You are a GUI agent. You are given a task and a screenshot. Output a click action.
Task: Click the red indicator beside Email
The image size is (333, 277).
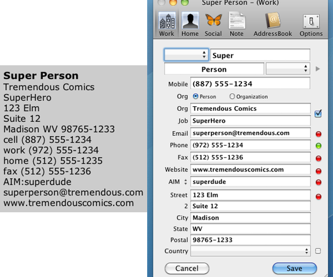[x=318, y=134]
